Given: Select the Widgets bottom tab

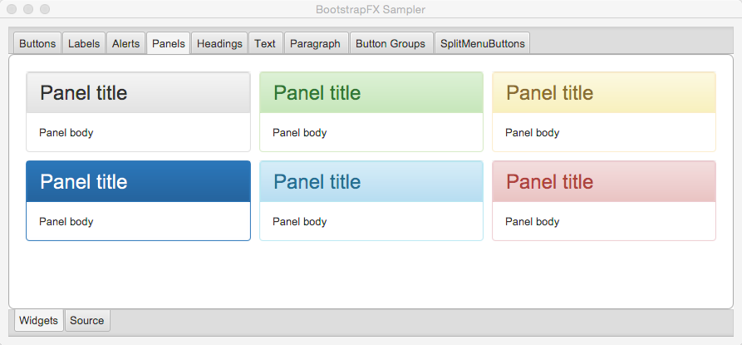Looking at the screenshot, I should pos(39,320).
